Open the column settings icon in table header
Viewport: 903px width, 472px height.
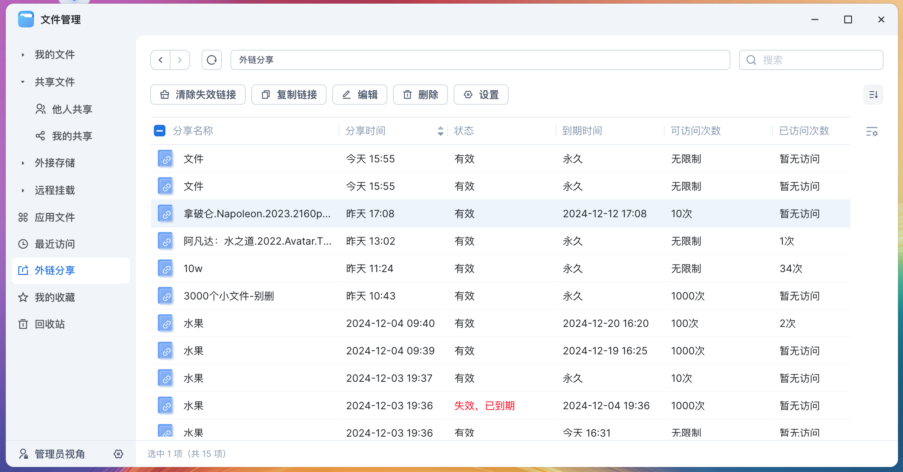click(x=872, y=131)
